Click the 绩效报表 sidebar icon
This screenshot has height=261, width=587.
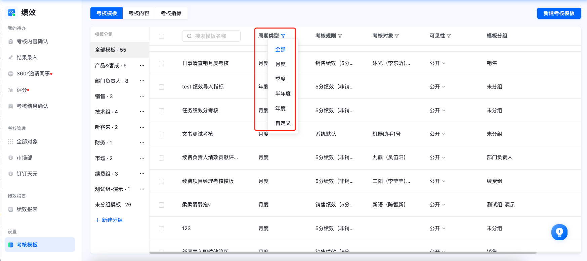click(11, 209)
